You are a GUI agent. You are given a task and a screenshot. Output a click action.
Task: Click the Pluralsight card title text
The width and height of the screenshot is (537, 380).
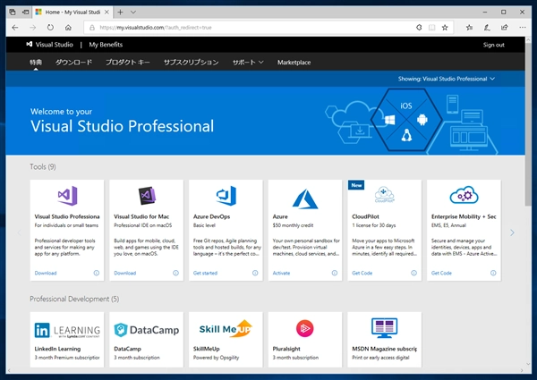[x=286, y=349]
